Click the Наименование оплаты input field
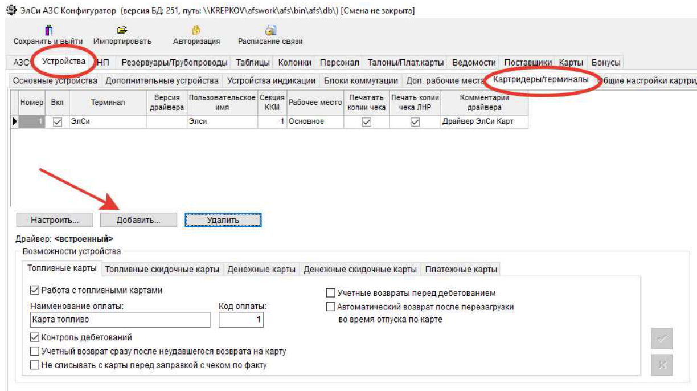This screenshot has height=391, width=697. (120, 320)
